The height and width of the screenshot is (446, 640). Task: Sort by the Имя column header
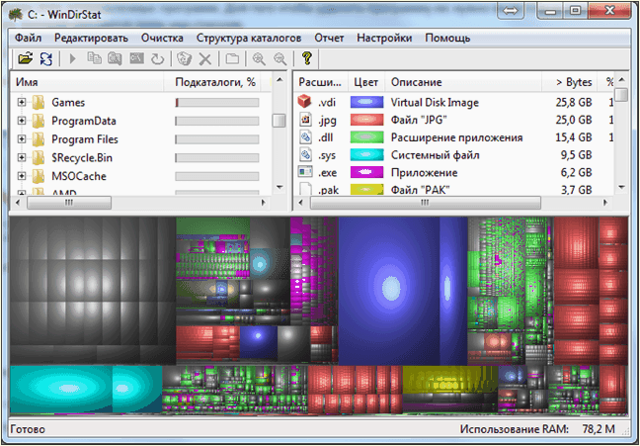tap(87, 82)
